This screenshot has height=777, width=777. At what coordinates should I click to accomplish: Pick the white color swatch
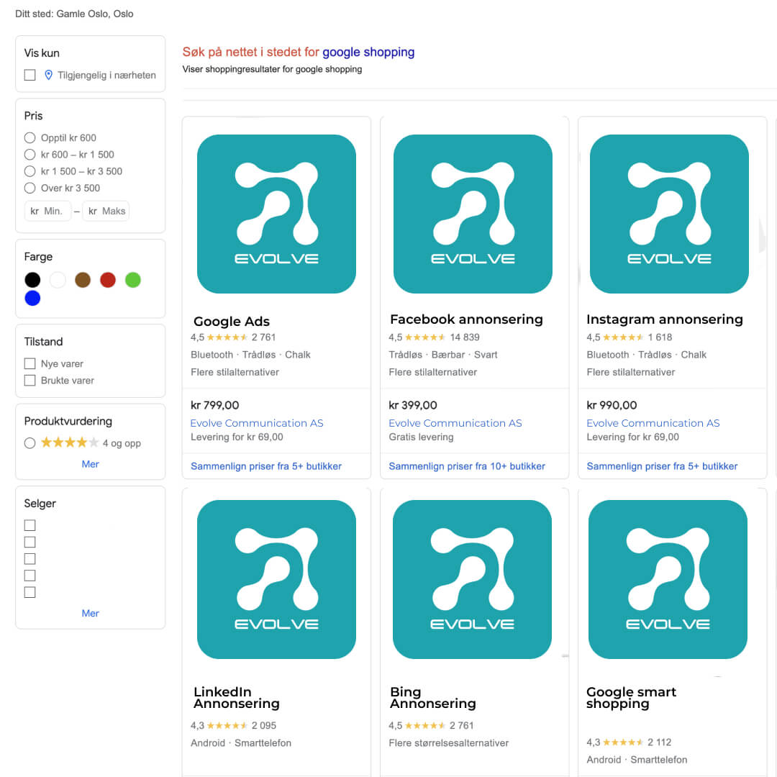(x=58, y=280)
